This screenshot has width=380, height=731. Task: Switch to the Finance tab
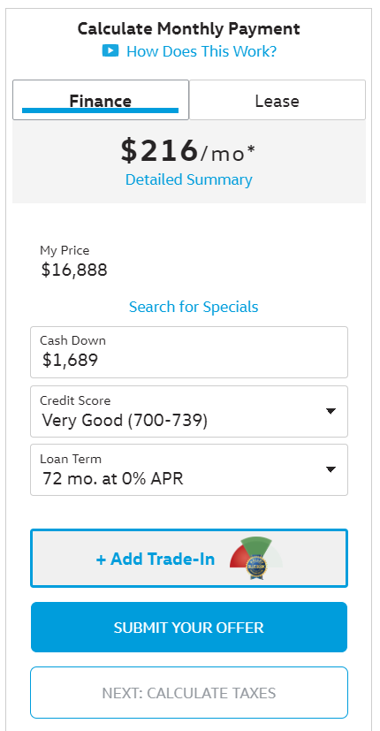[x=101, y=100]
